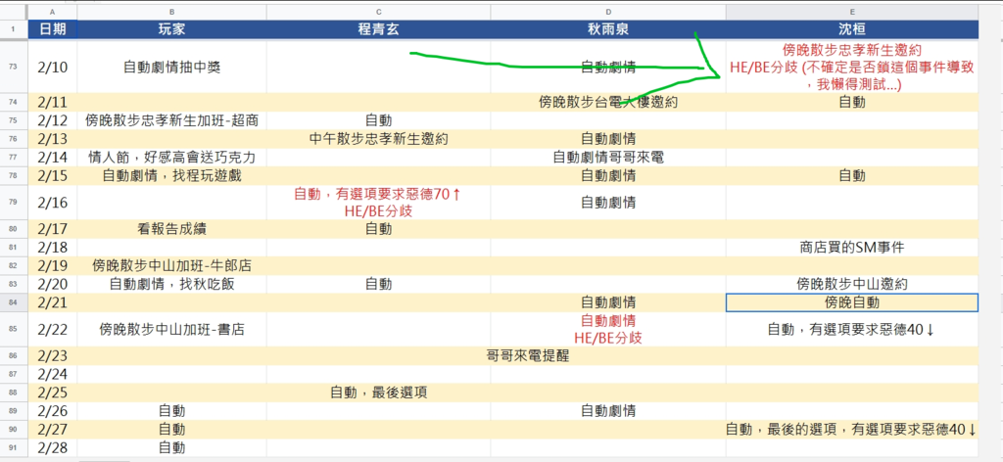Select column C header letter
The height and width of the screenshot is (462, 1003).
coord(379,13)
